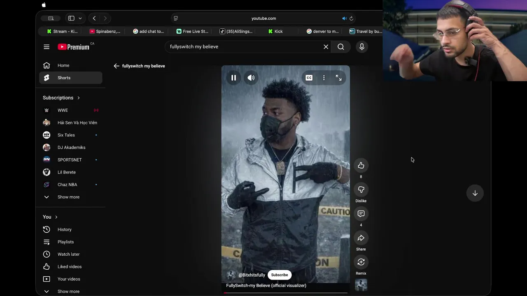
Task: Switch to (35)AliSings... tab
Action: point(236,31)
